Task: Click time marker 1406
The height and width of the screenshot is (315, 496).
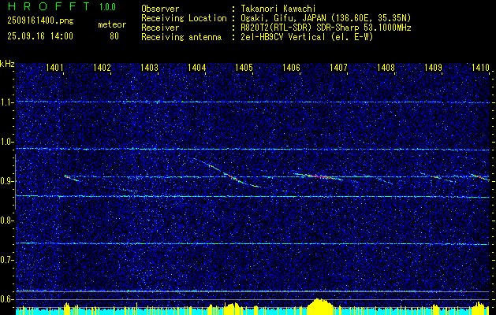Action: point(291,67)
